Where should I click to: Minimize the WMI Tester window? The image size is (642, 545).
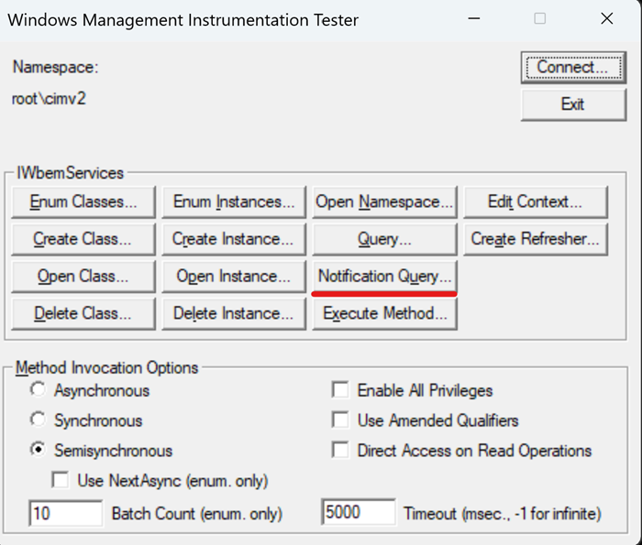pyautogui.click(x=474, y=19)
